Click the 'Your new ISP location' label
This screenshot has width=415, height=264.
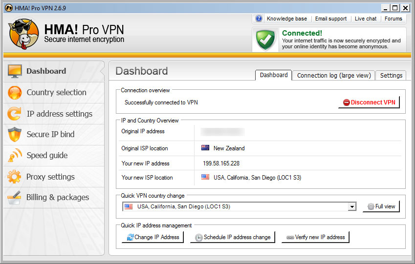click(x=147, y=178)
